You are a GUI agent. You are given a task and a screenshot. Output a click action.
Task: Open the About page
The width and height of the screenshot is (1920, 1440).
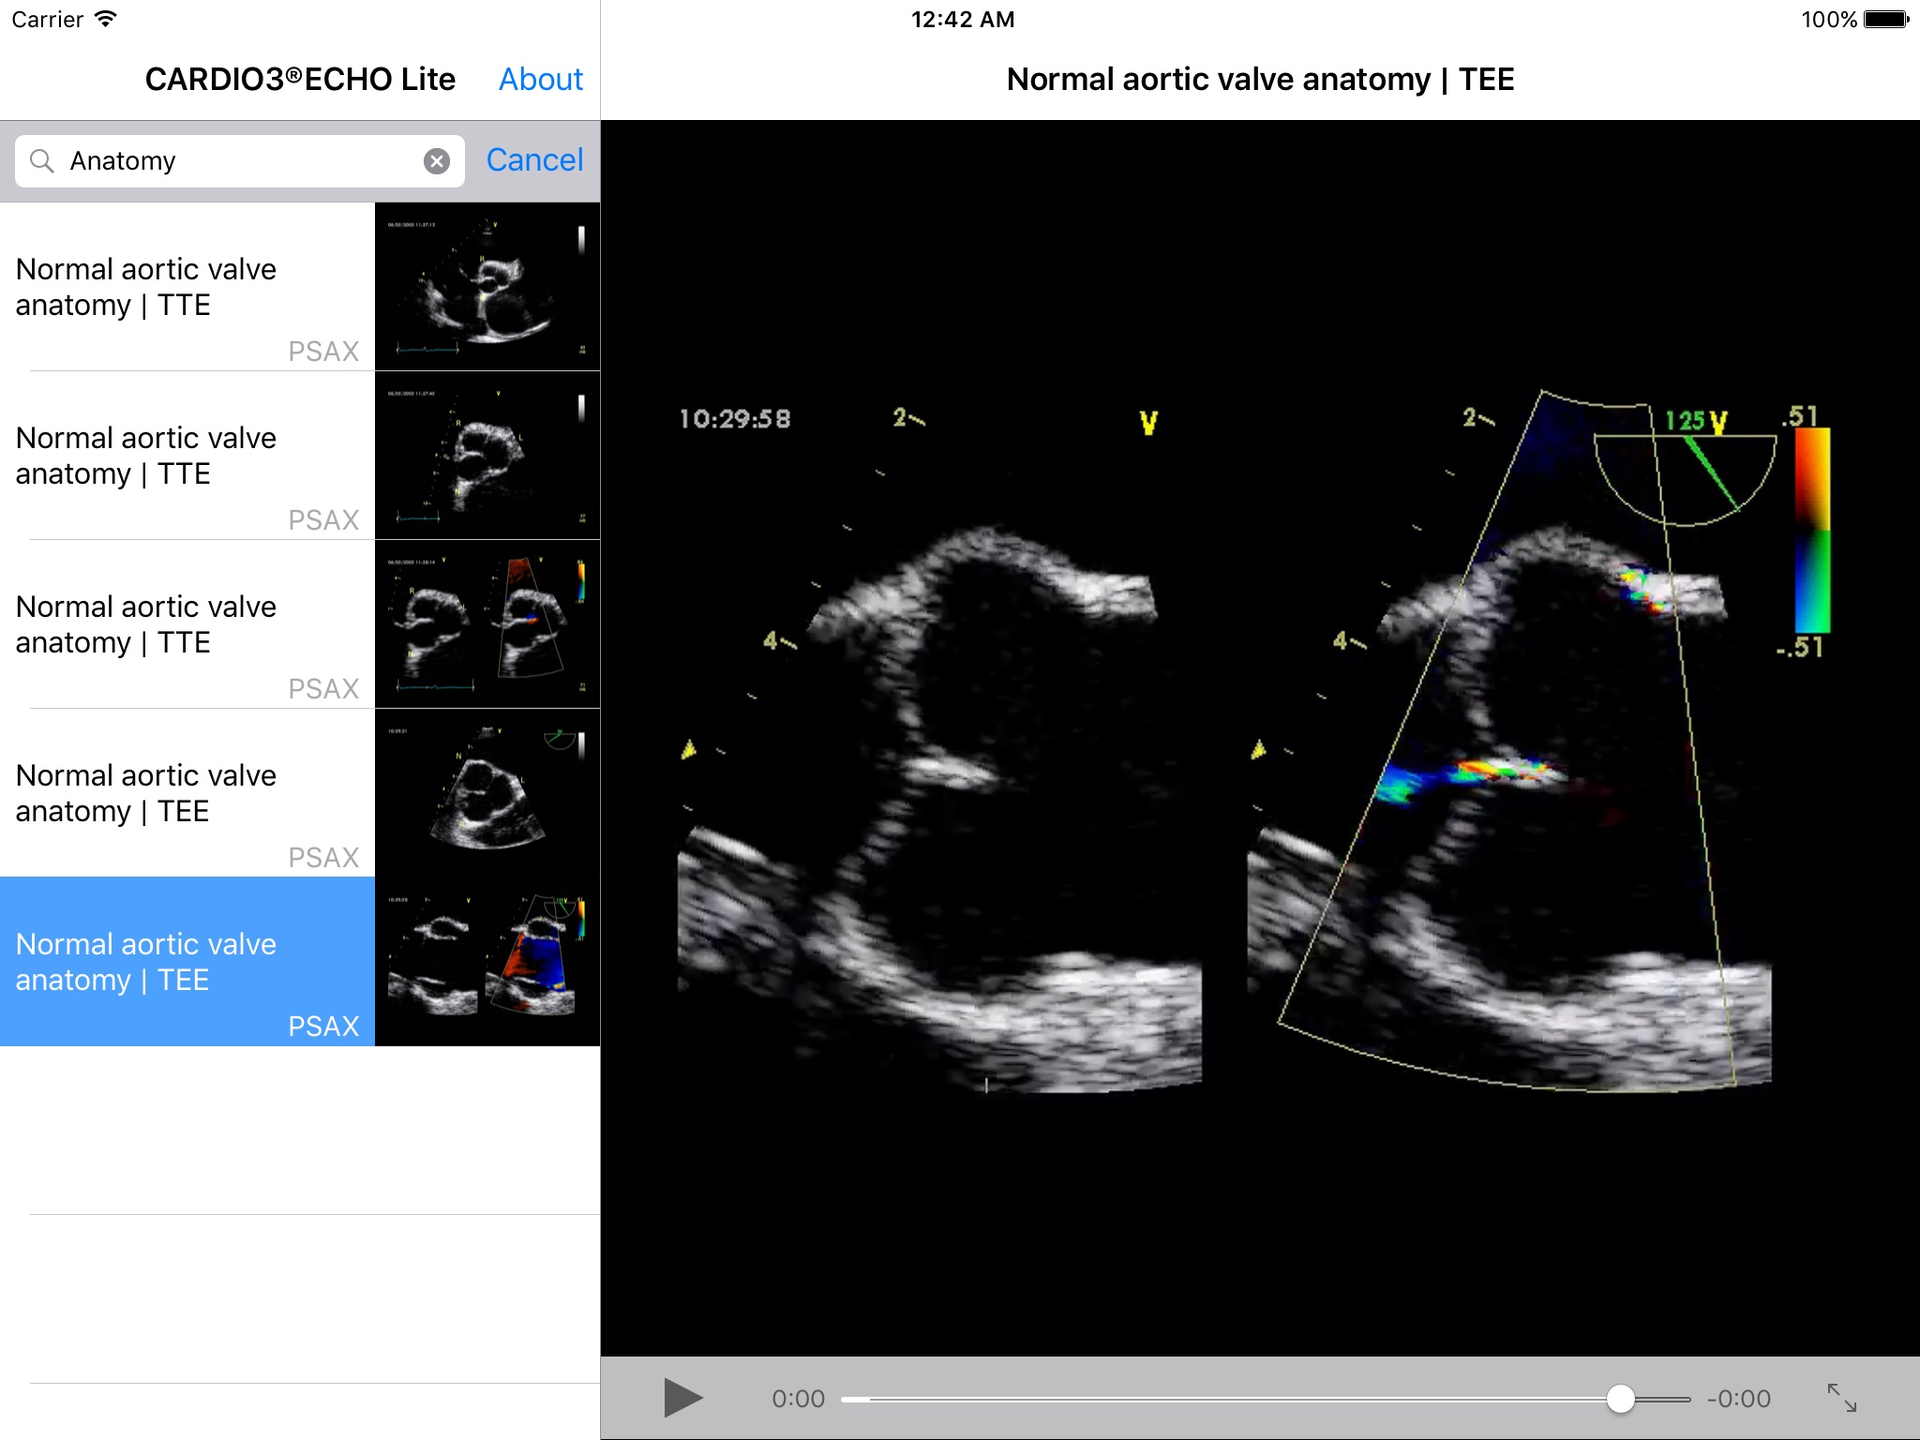pos(540,80)
